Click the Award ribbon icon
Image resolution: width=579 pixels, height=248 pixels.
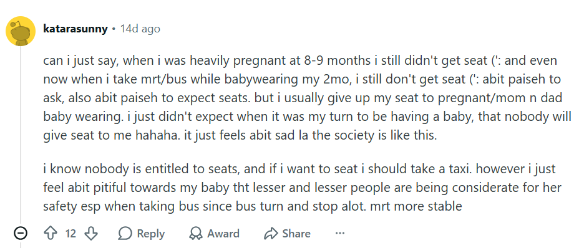(x=195, y=233)
